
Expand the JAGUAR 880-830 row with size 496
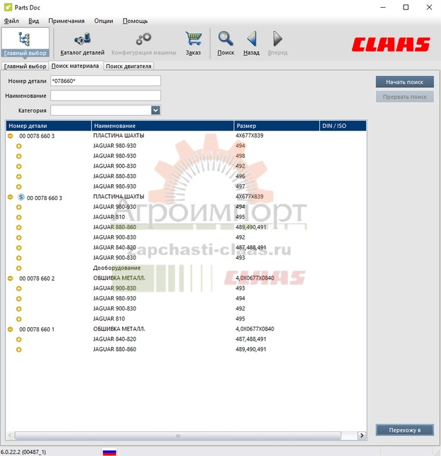19,176
